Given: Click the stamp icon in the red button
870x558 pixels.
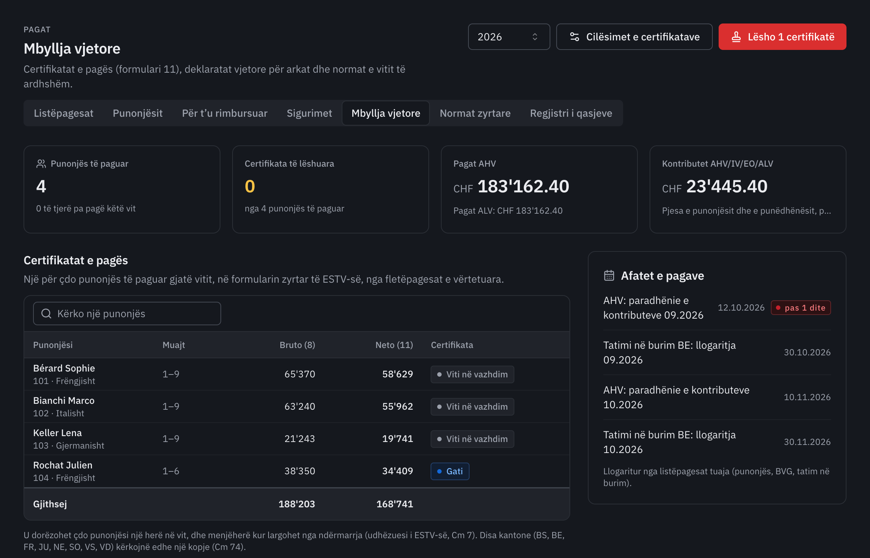Looking at the screenshot, I should click(x=736, y=37).
